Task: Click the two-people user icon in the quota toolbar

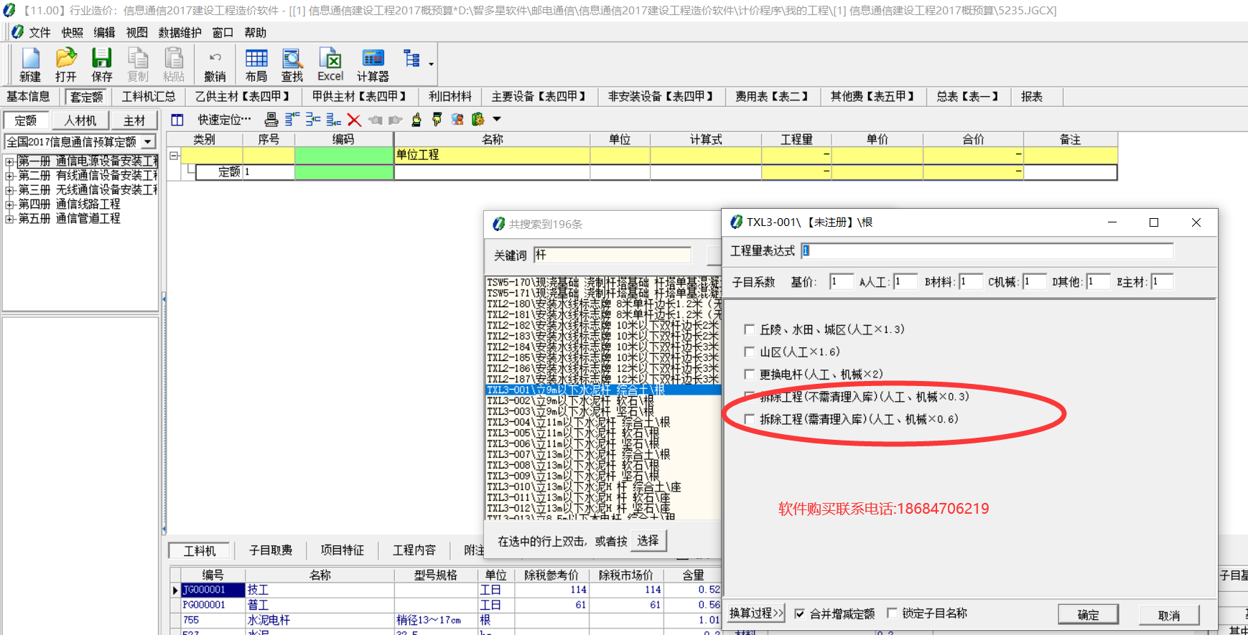Action: tap(457, 120)
